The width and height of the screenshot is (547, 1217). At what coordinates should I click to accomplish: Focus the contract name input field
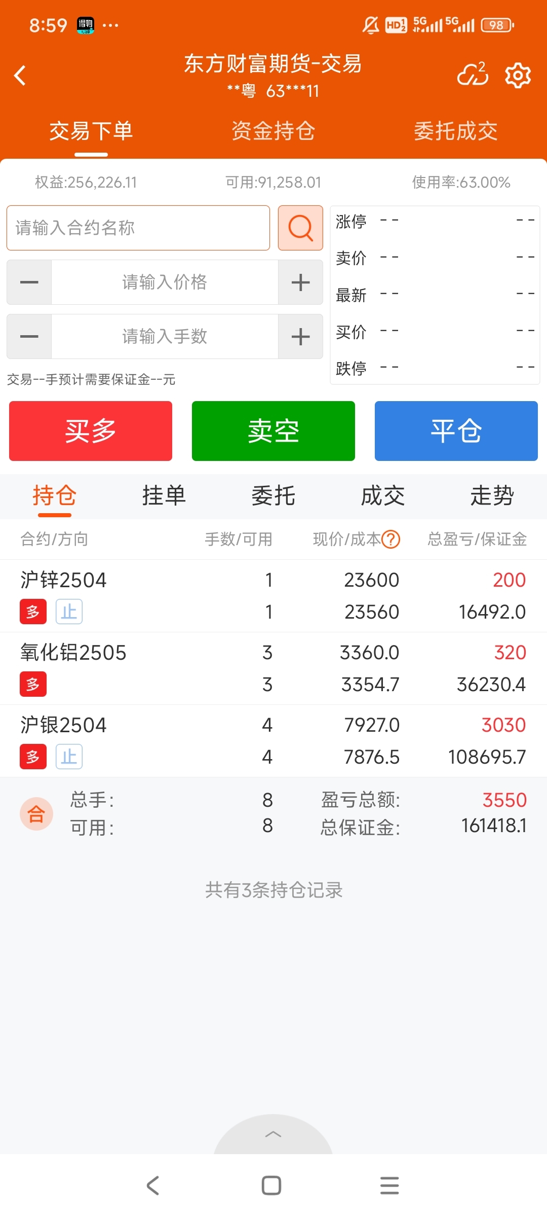pyautogui.click(x=138, y=228)
